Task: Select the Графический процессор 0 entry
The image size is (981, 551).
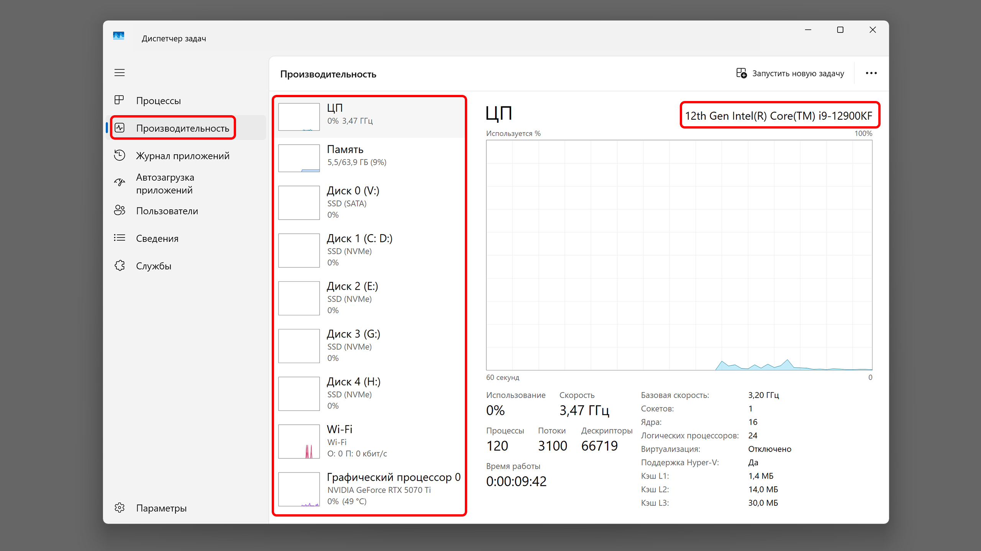Action: click(369, 490)
